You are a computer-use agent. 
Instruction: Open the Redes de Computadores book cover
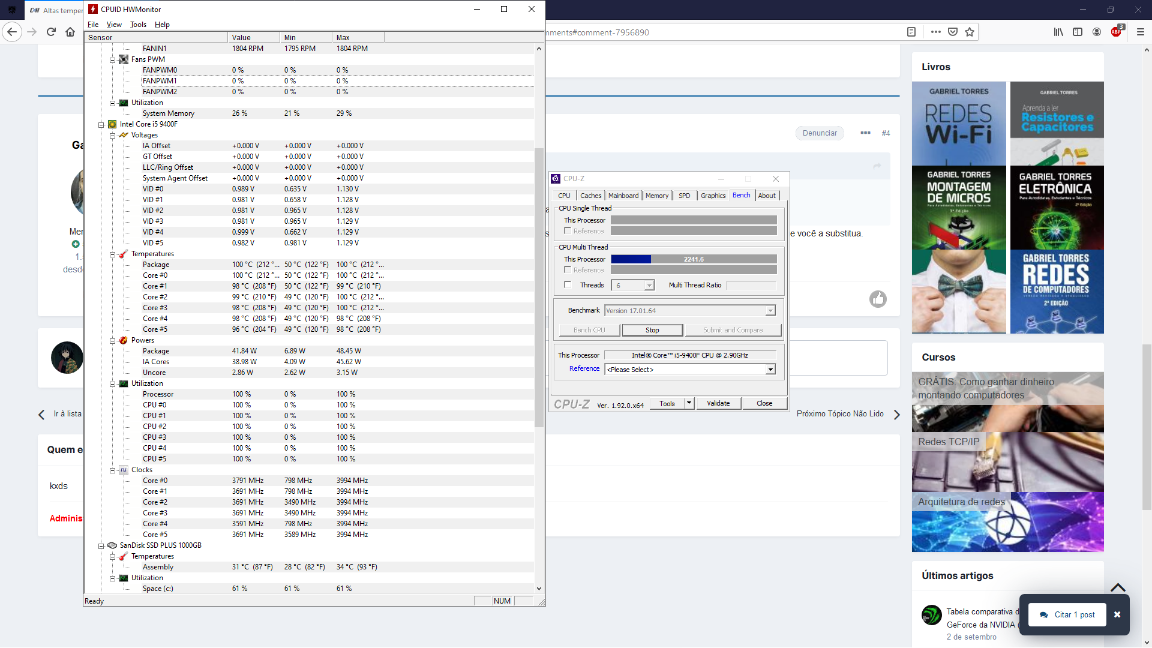tap(1057, 292)
